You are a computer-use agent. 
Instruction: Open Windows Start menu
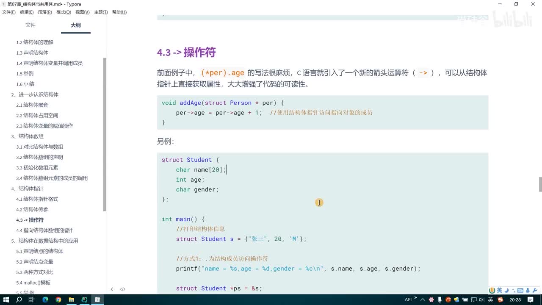[6, 299]
